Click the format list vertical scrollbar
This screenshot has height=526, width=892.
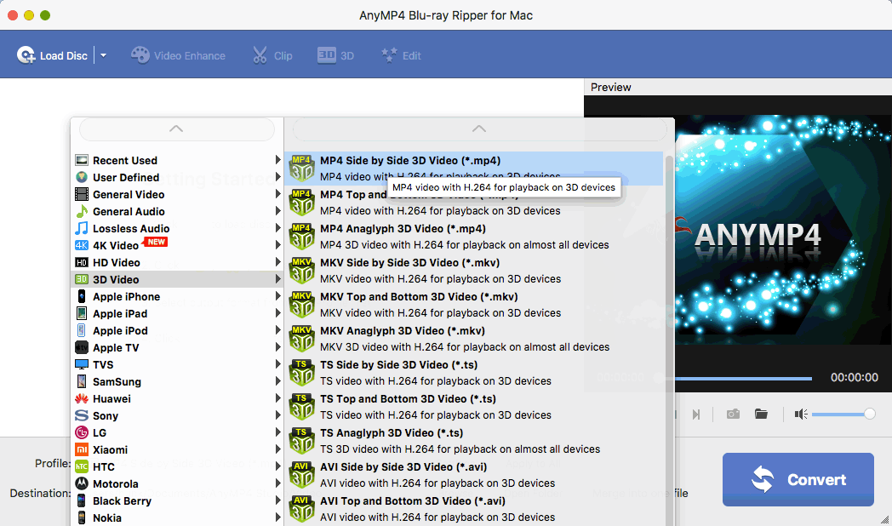coord(669,340)
